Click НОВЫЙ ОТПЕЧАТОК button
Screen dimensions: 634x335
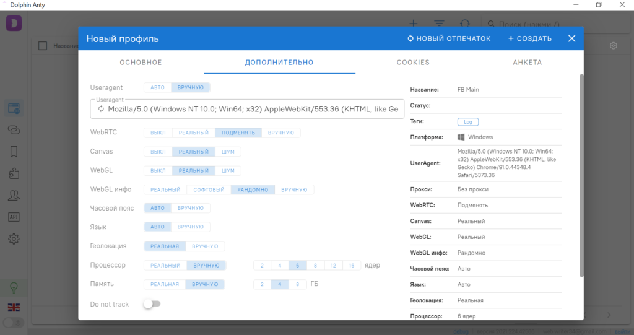(449, 38)
